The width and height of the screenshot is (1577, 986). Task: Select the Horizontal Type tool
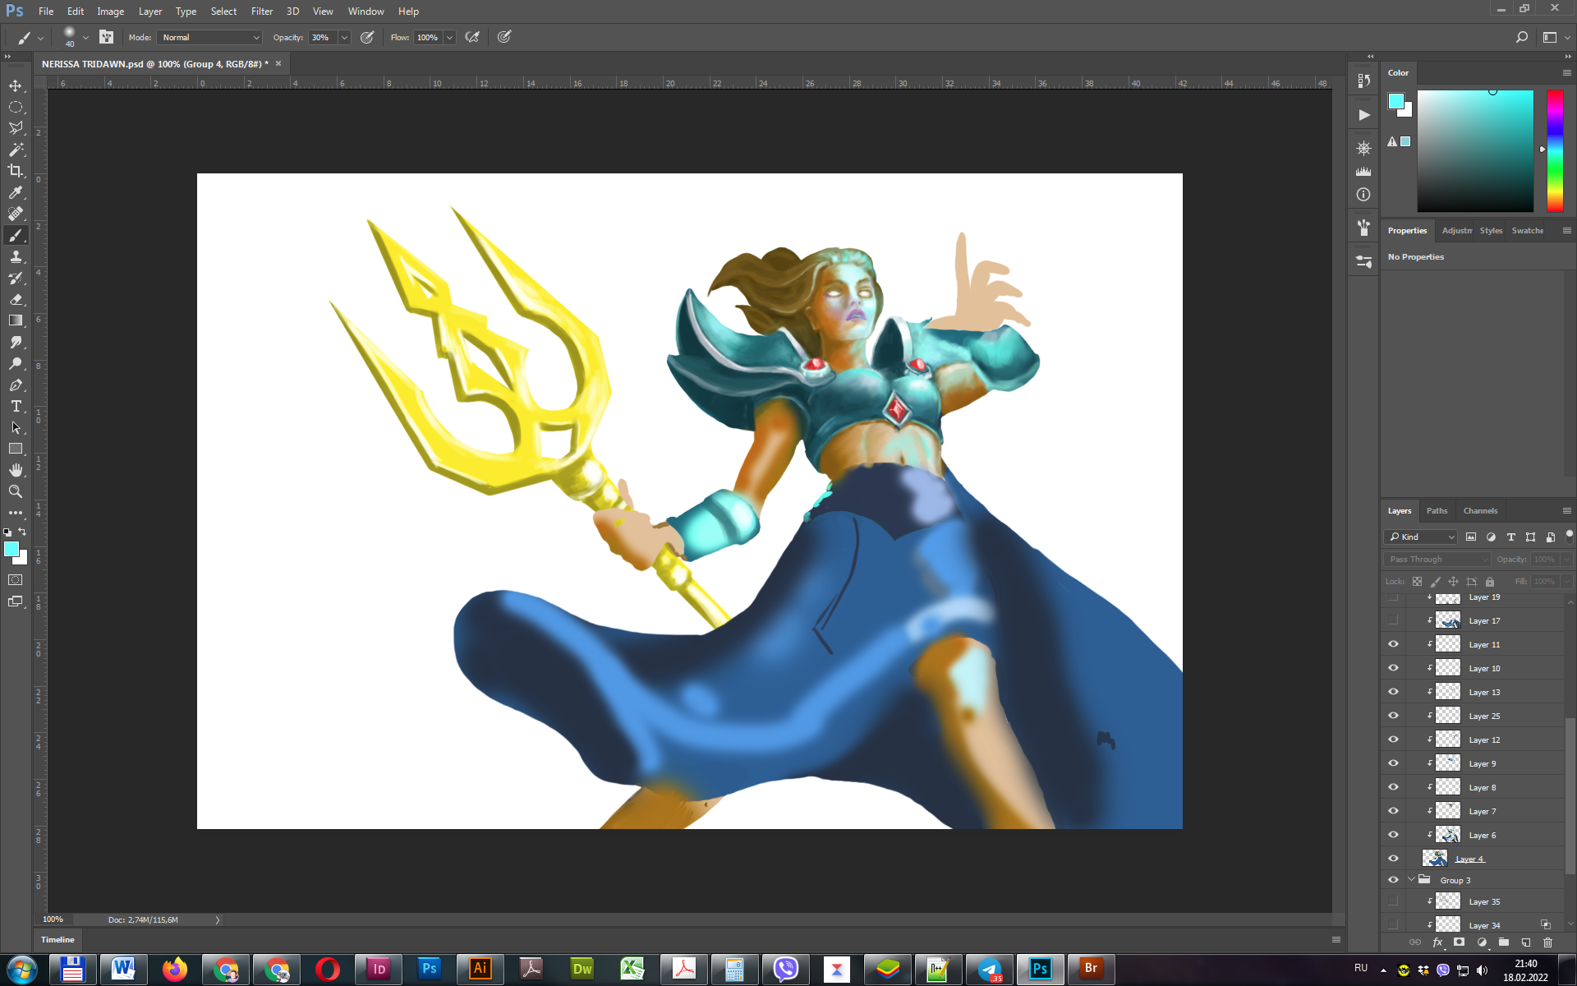(16, 406)
